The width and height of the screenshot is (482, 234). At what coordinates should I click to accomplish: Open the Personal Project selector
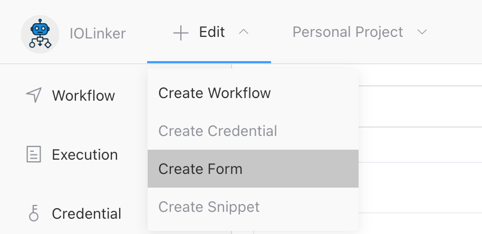pos(348,32)
